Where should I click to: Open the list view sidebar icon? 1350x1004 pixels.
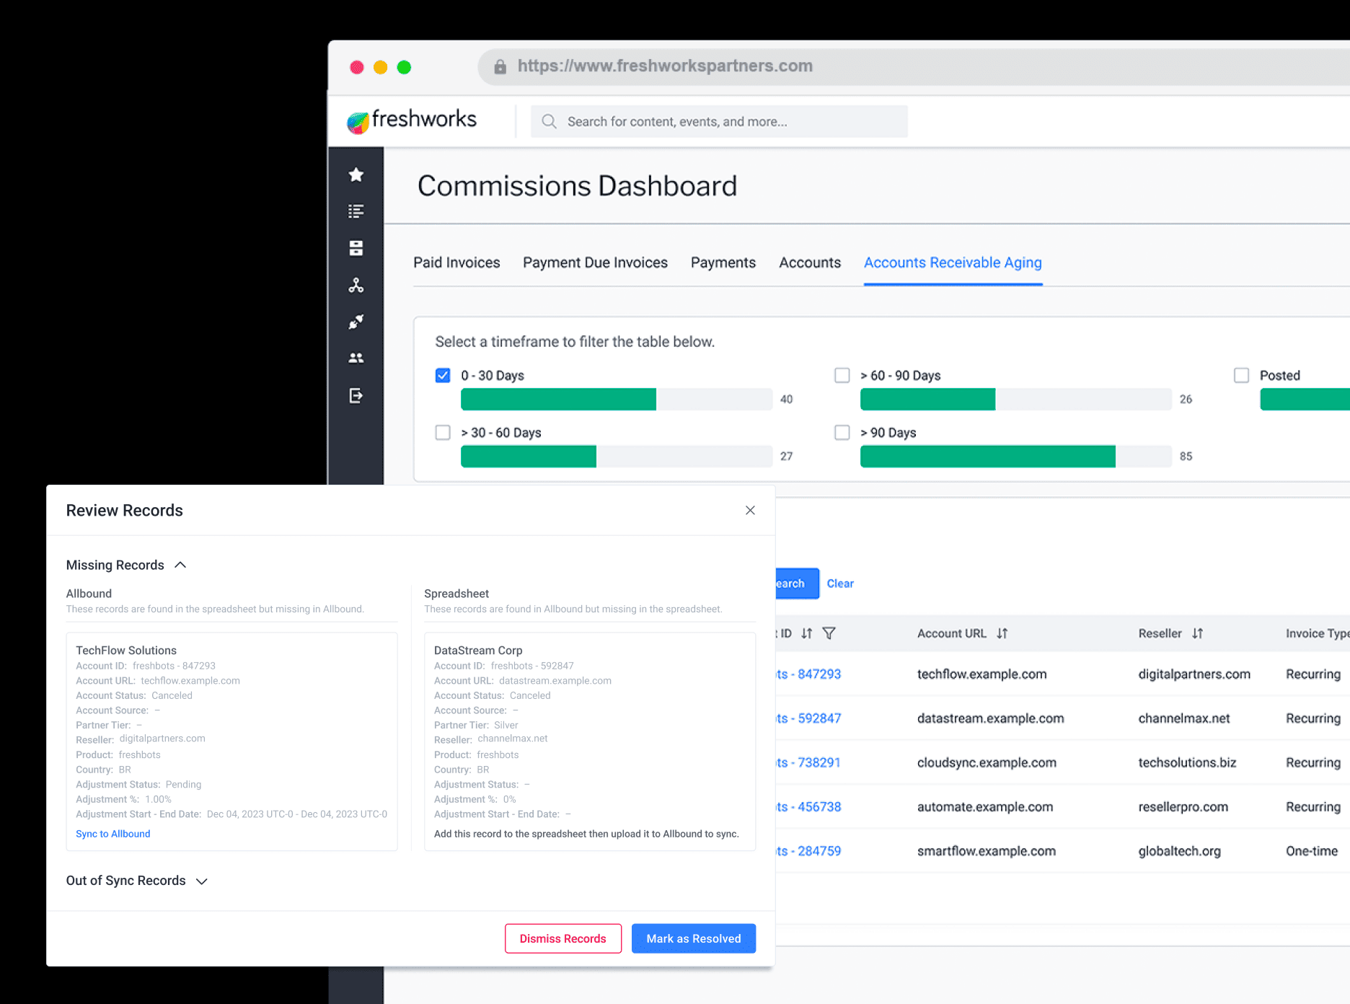[x=356, y=211]
